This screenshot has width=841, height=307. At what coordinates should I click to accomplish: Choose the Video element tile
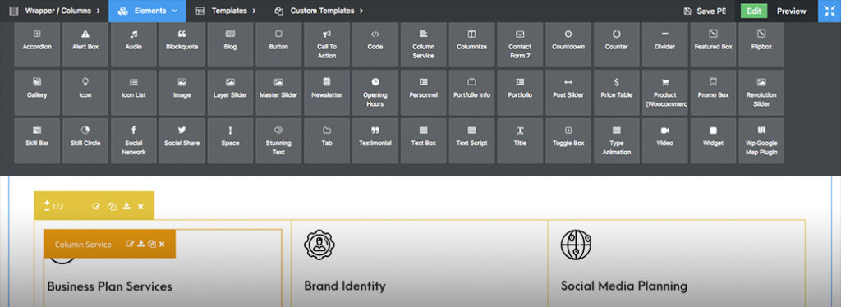tap(664, 141)
